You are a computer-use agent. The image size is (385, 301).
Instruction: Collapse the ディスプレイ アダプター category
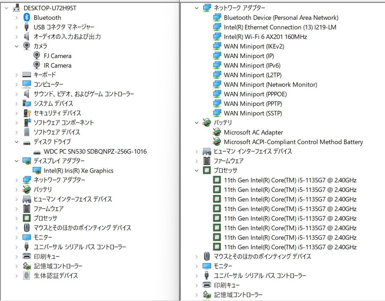pos(16,161)
